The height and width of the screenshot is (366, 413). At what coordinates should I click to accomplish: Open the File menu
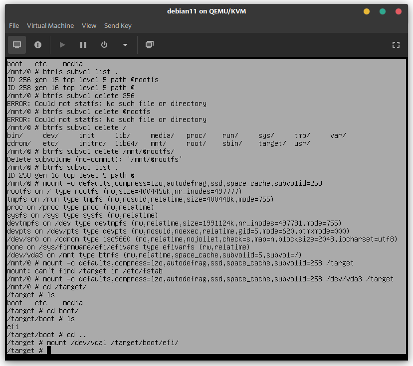tap(14, 25)
